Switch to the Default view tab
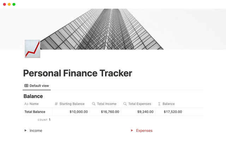The height and width of the screenshot is (141, 226). [x=37, y=86]
